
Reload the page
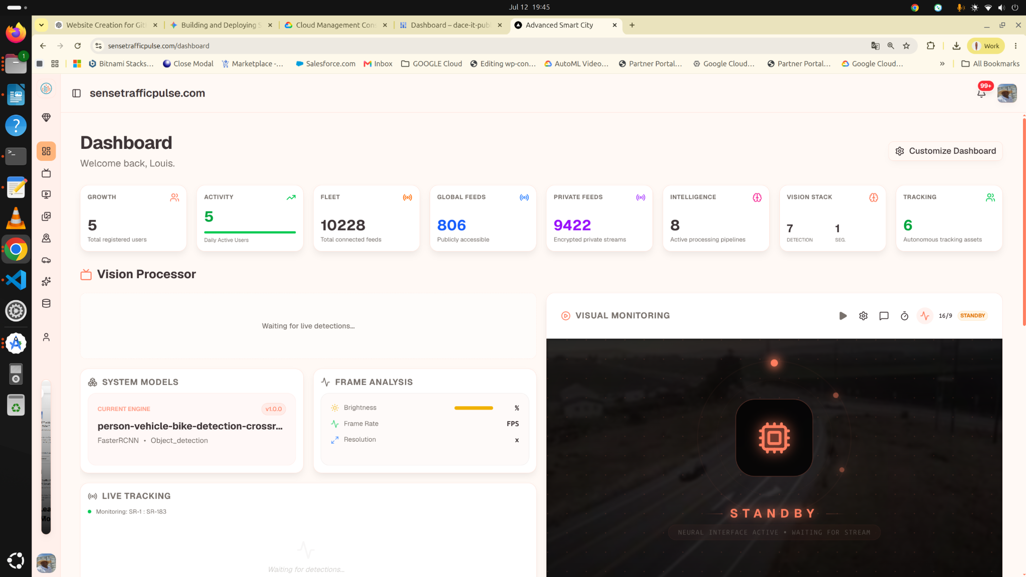pos(77,46)
